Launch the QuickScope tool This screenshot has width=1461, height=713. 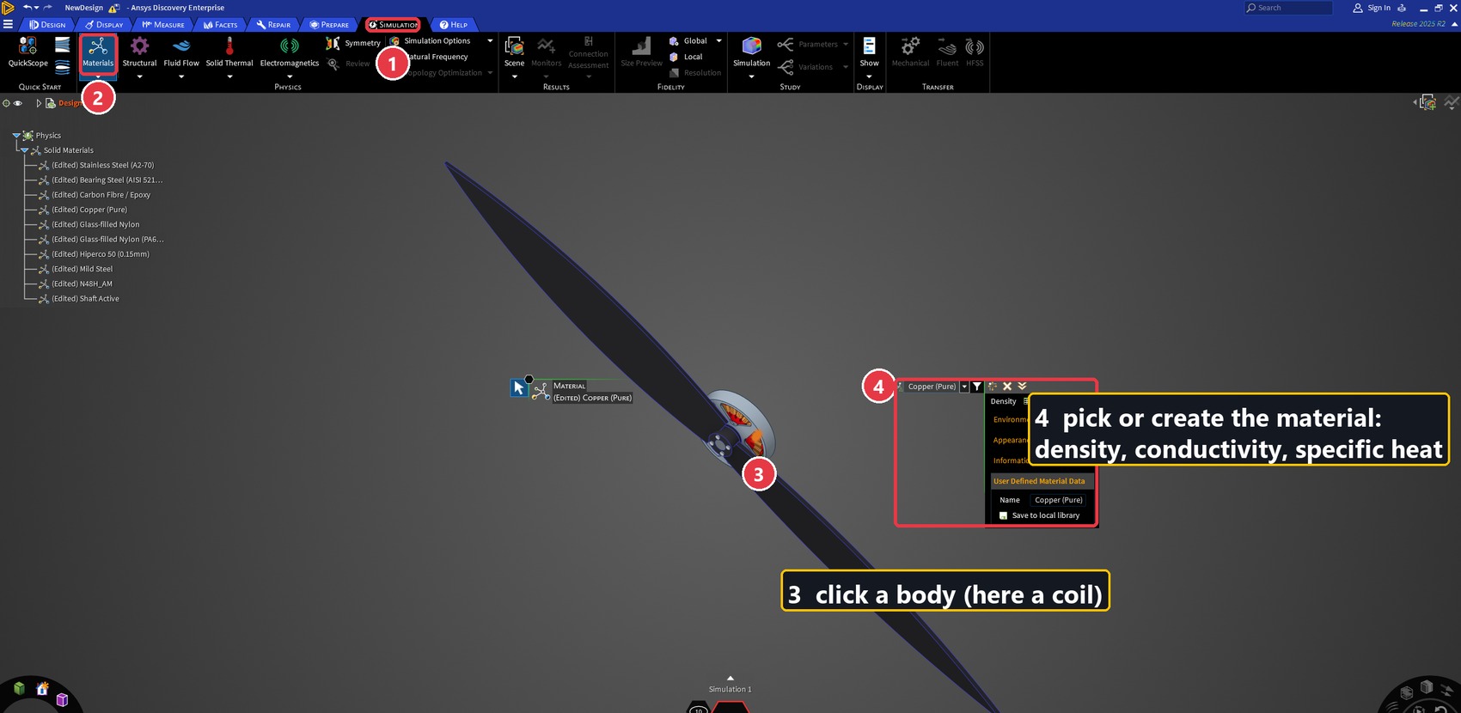pos(28,52)
